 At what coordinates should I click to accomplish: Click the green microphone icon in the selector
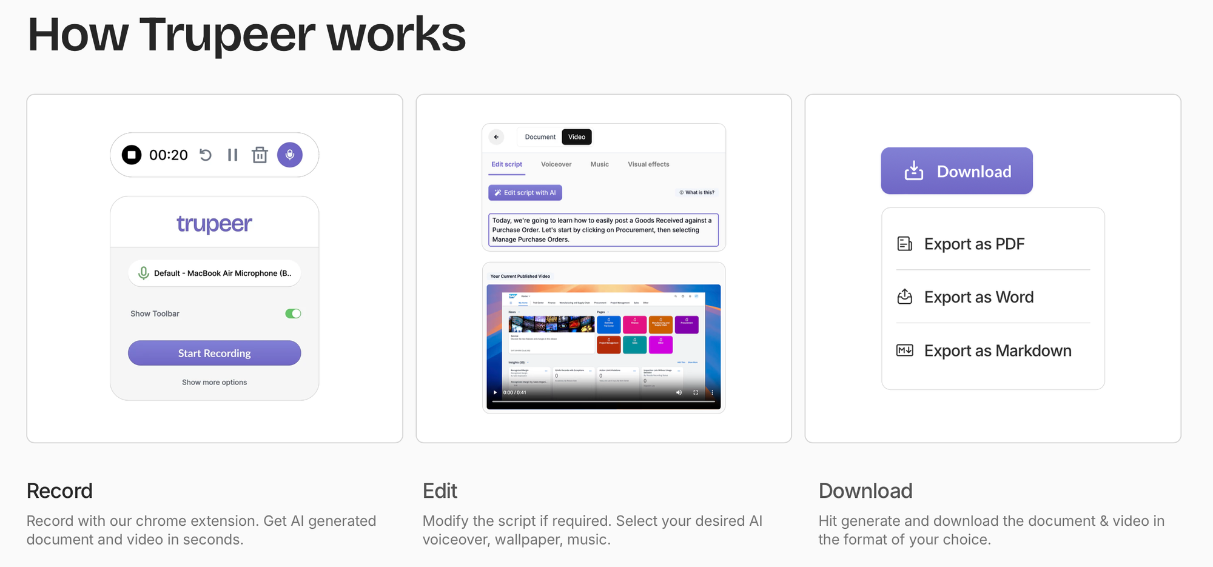tap(144, 273)
